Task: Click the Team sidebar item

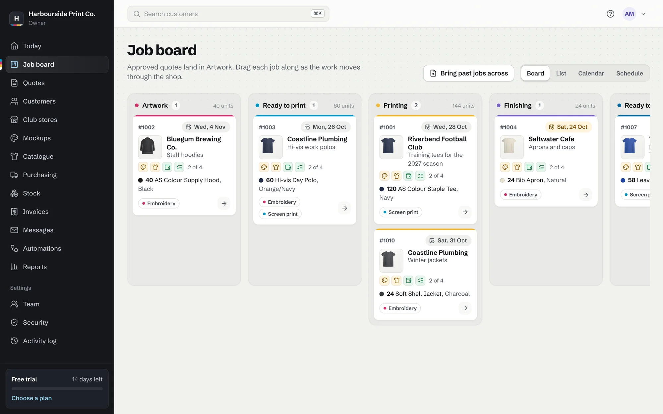Action: click(57, 304)
